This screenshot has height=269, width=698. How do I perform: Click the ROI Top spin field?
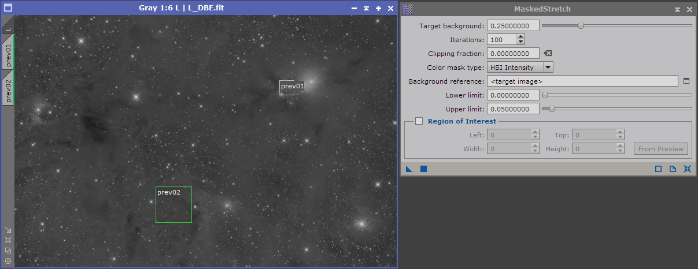pyautogui.click(x=599, y=135)
